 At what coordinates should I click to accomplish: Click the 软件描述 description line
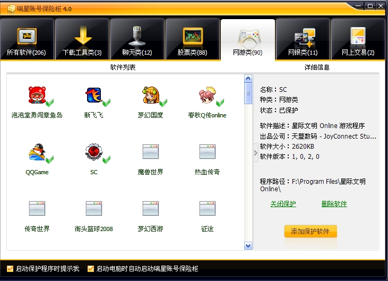312,126
